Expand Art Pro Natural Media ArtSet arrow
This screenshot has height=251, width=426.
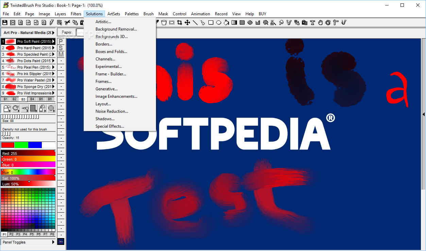coord(53,33)
